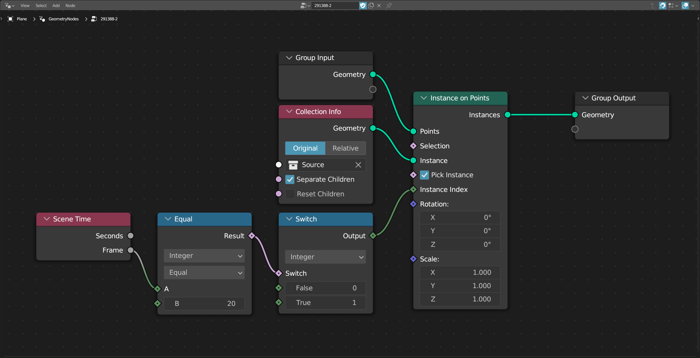700x358 pixels.
Task: Click the Group Output node collapse arrow
Action: [585, 98]
